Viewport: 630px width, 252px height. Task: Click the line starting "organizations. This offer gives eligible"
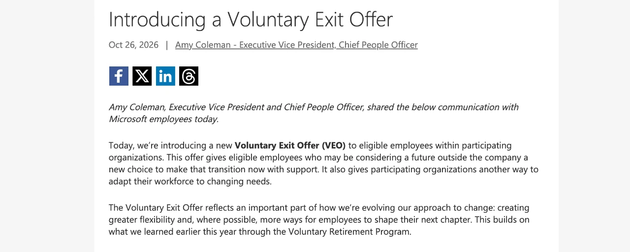coord(318,157)
